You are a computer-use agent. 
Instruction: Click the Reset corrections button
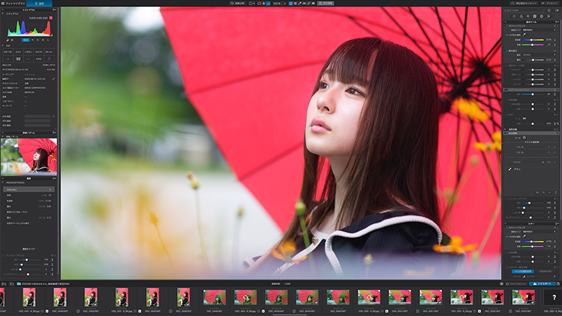[x=524, y=4]
